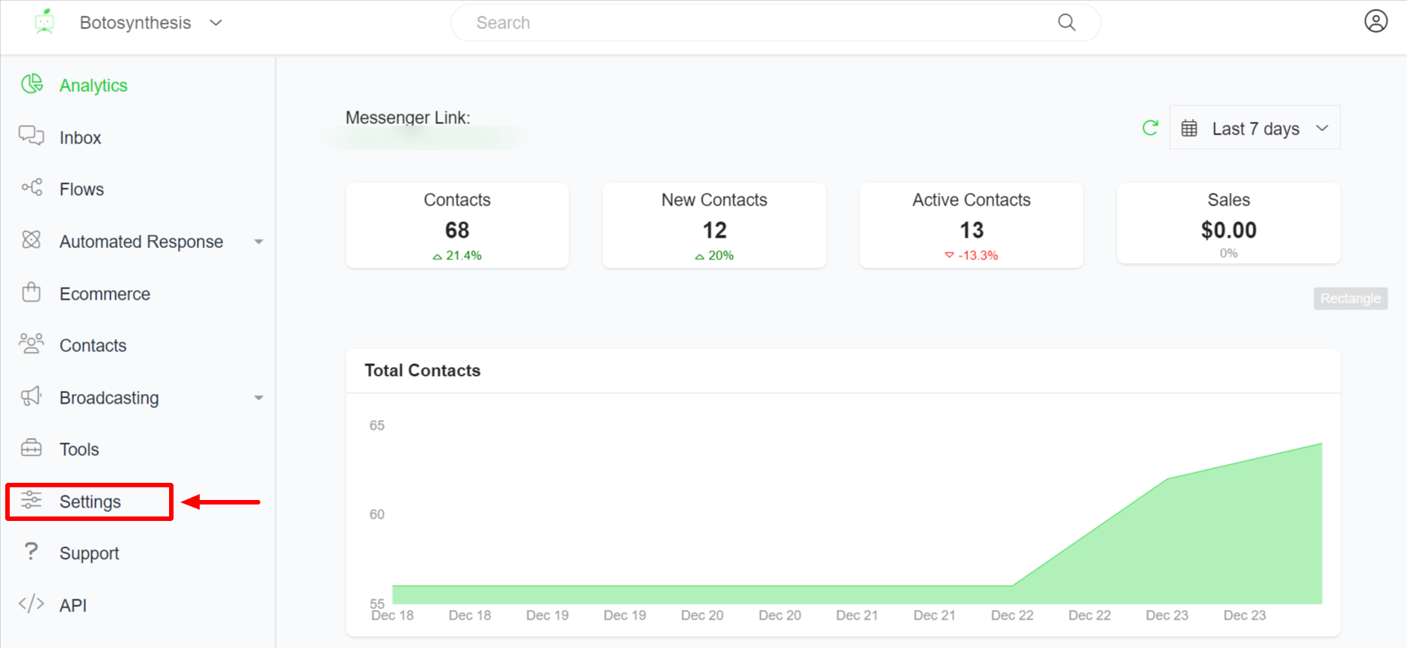Image resolution: width=1407 pixels, height=648 pixels.
Task: Select API in the sidebar menu
Action: pyautogui.click(x=73, y=605)
